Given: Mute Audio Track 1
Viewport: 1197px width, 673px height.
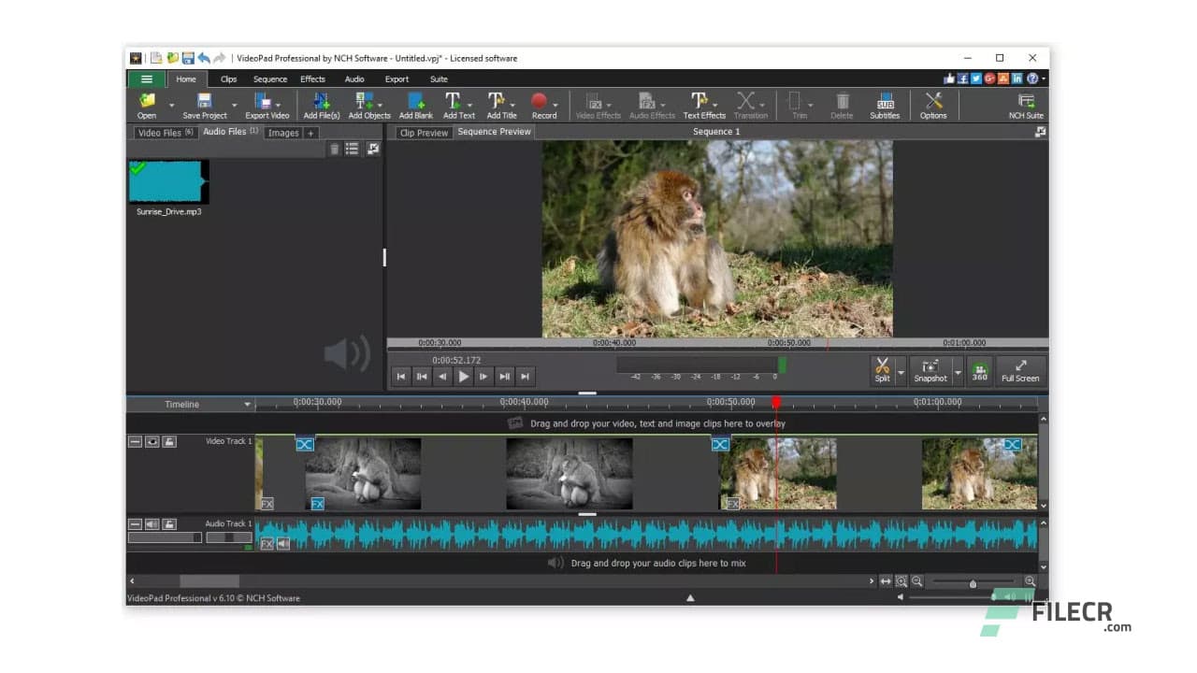Looking at the screenshot, I should click(152, 523).
